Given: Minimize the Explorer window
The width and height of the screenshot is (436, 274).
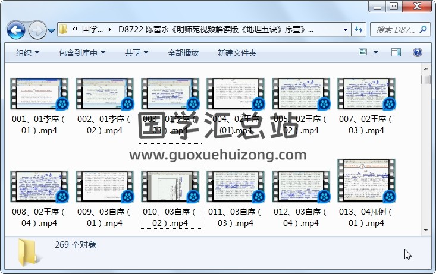Looking at the screenshot, I should (x=377, y=7).
